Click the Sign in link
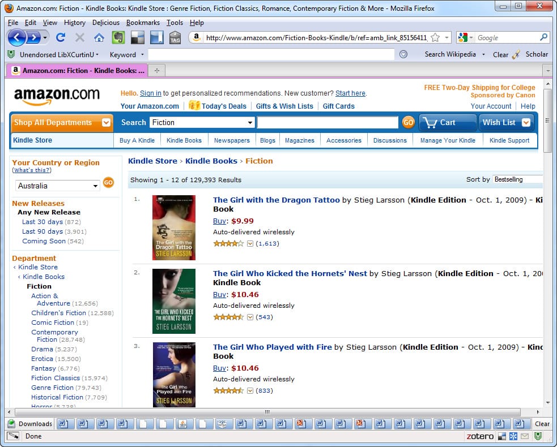 [x=151, y=93]
